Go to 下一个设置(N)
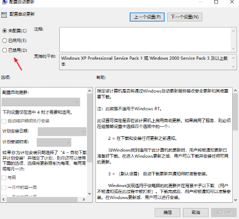 [184, 17]
